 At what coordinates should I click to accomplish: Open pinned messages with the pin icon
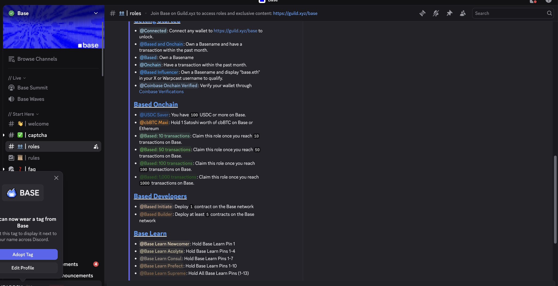click(x=449, y=13)
